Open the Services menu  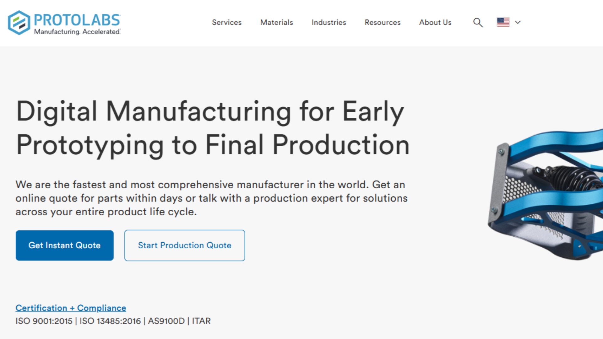pyautogui.click(x=227, y=23)
